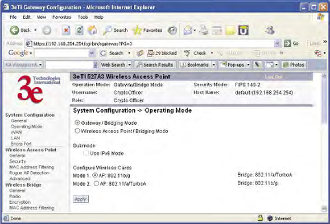330x224 pixels.
Task: Open the Viewpoint Bookmarks button
Action: [195, 65]
